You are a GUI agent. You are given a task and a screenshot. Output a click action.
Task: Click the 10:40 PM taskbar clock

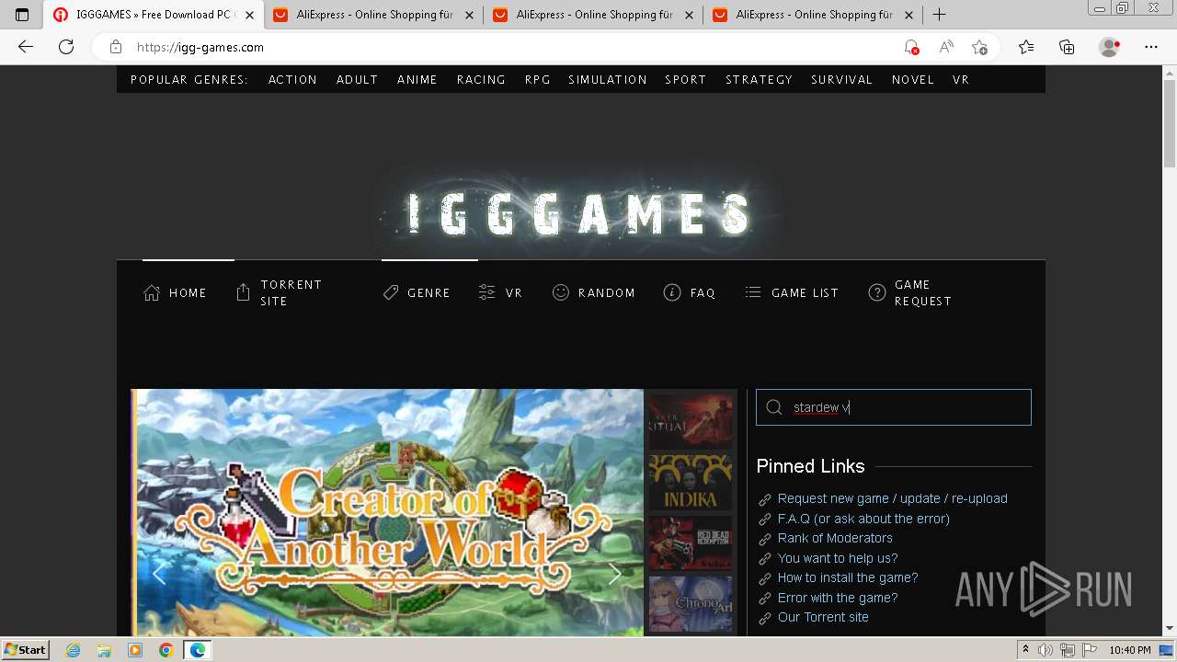click(x=1129, y=650)
